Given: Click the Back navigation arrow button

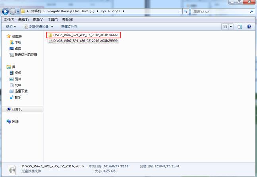Looking at the screenshot, I should click(6, 11).
